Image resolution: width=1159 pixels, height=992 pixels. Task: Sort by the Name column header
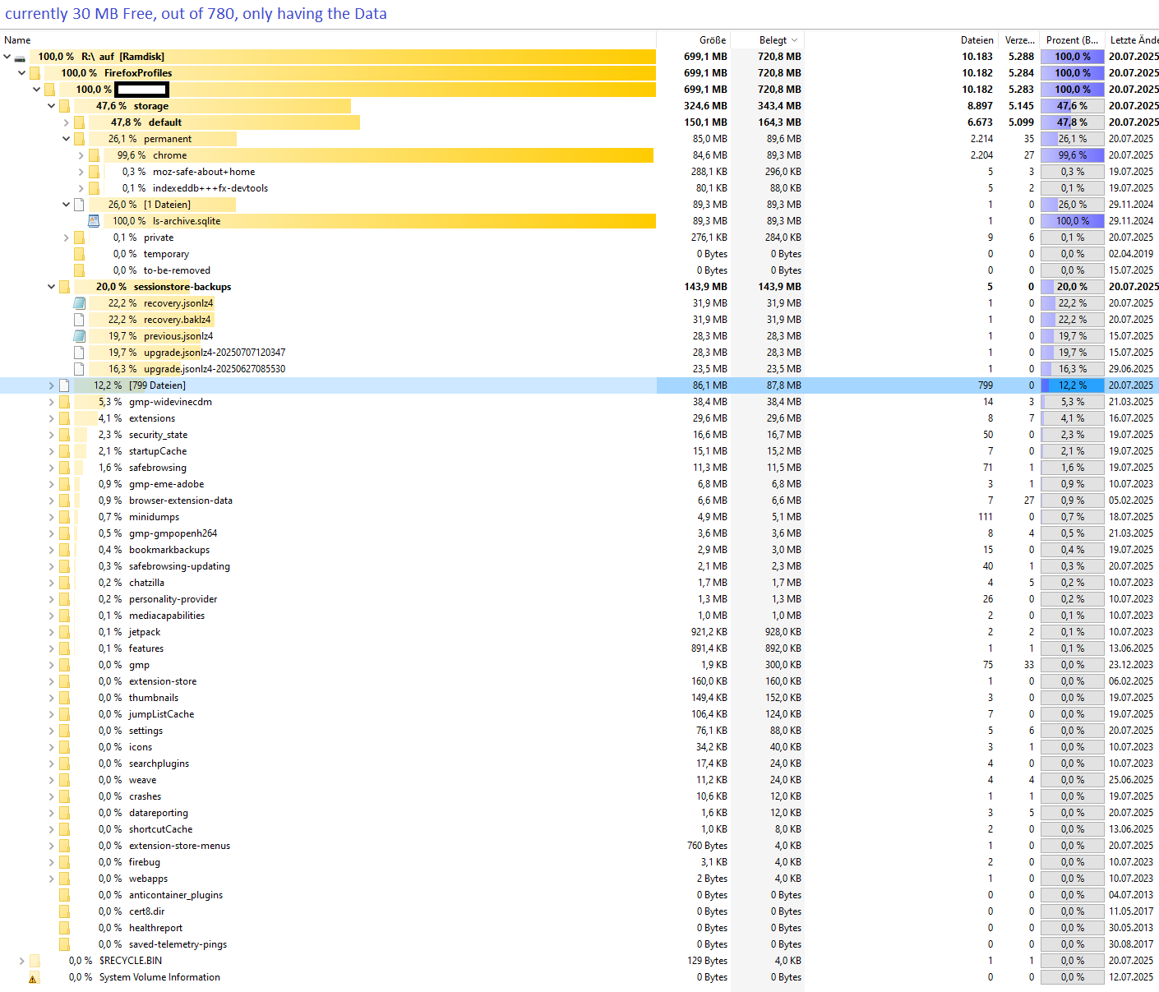[328, 39]
